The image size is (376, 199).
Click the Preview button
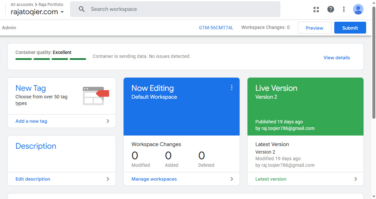click(314, 28)
